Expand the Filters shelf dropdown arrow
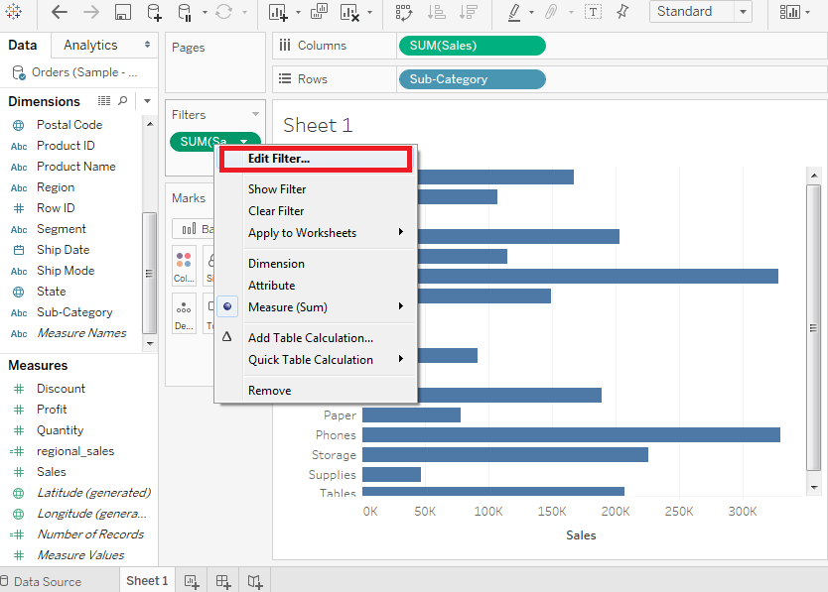 tap(255, 114)
